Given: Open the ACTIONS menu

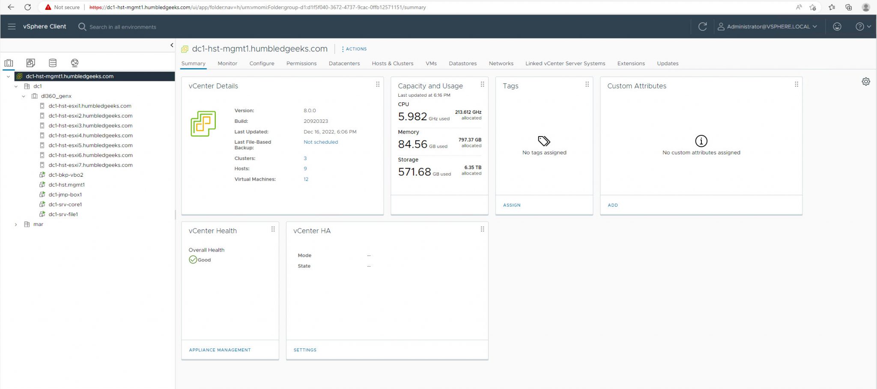Looking at the screenshot, I should (355, 49).
